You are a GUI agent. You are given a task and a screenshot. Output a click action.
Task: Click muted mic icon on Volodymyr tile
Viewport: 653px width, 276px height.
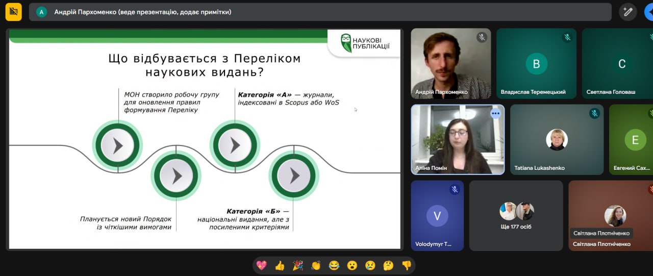455,189
